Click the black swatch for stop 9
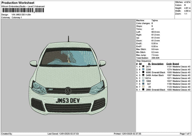This screenshot has width=192, height=136. [143, 89]
